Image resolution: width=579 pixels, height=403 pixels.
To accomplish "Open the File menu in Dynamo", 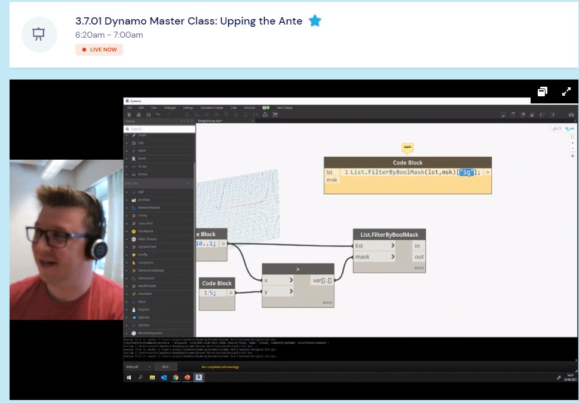I will click(130, 108).
